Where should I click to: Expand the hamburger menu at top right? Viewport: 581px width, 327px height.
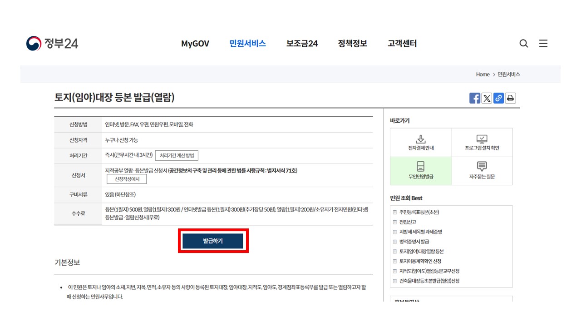point(543,43)
